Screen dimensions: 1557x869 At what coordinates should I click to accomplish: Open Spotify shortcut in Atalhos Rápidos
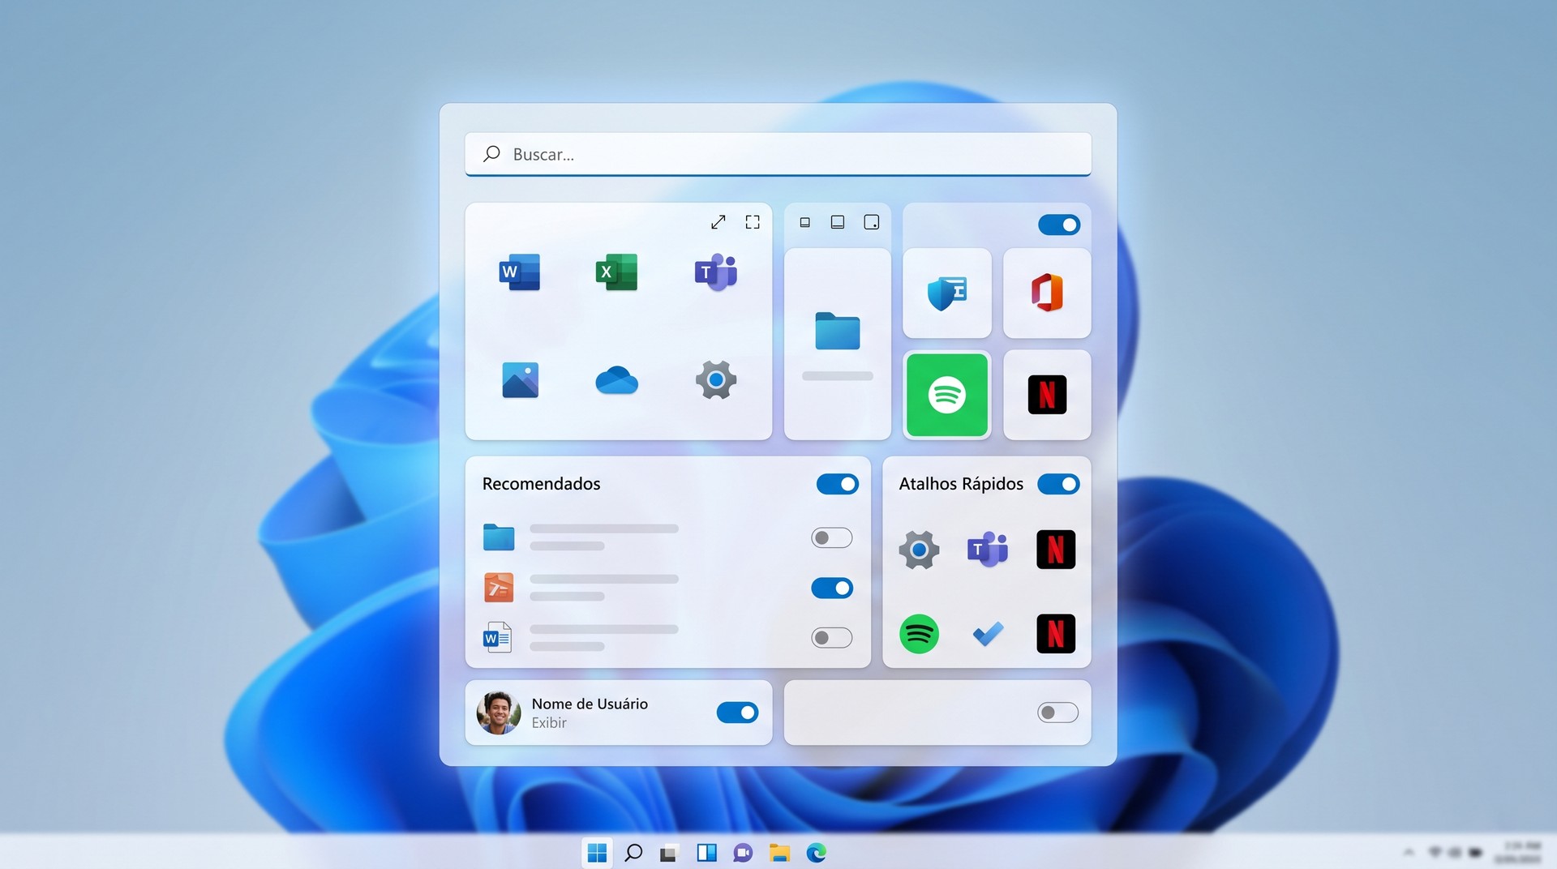coord(919,634)
